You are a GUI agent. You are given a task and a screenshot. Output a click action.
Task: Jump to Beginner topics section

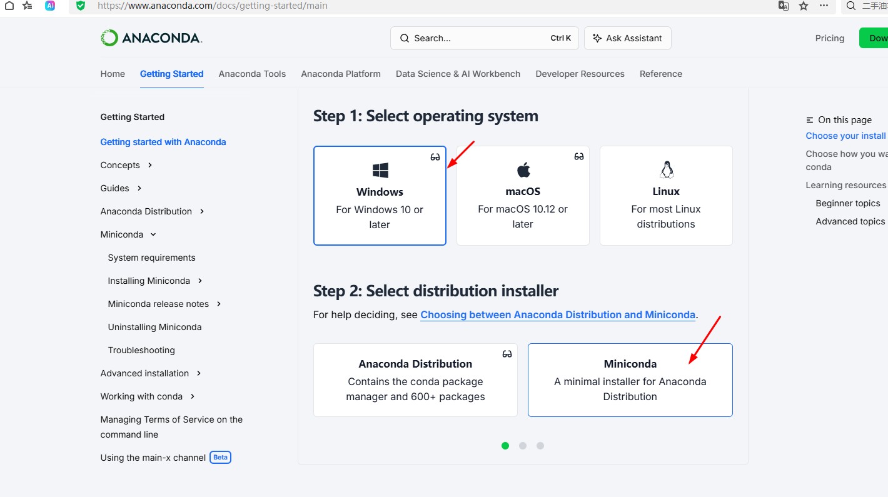848,203
